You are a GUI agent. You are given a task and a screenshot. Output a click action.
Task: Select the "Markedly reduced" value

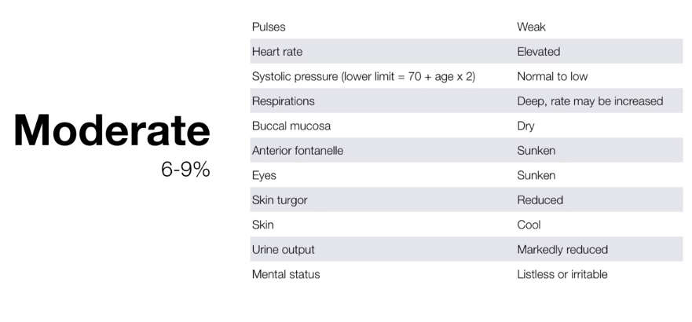click(x=562, y=250)
